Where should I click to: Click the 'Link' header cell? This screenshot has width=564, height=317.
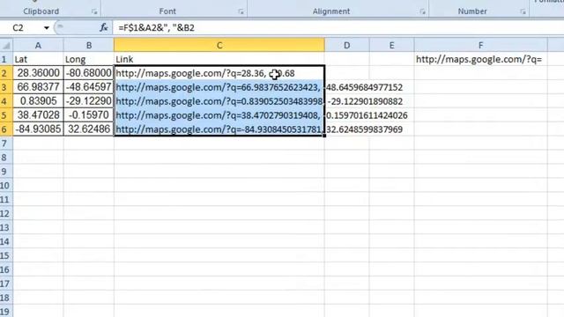coord(219,59)
